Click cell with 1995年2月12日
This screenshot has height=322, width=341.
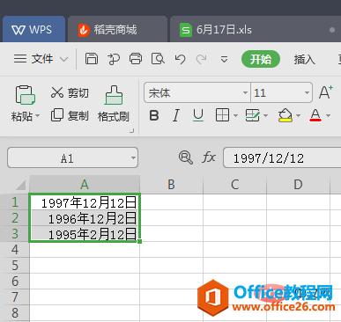click(85, 234)
